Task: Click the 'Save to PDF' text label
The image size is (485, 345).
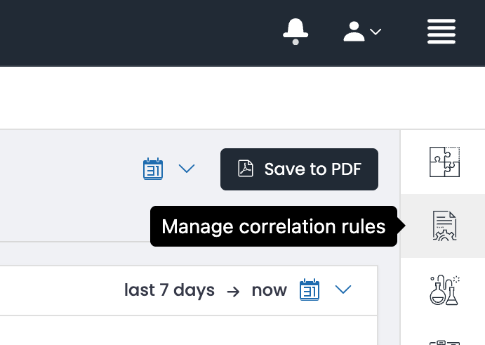Action: click(313, 169)
